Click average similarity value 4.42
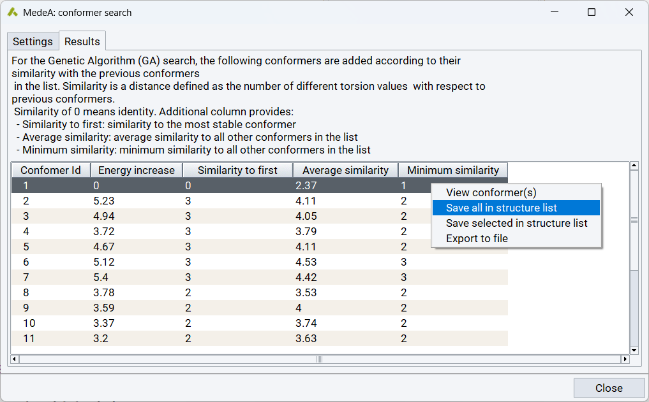The width and height of the screenshot is (649, 402). [306, 277]
